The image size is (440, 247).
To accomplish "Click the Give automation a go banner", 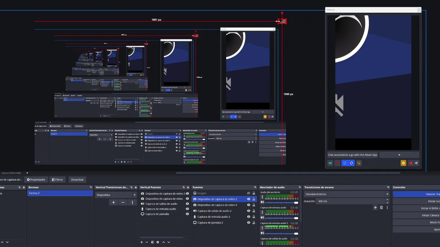I will (353, 155).
